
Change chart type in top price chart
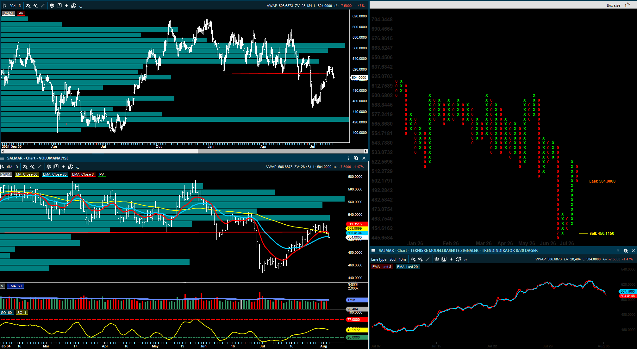click(x=4, y=6)
